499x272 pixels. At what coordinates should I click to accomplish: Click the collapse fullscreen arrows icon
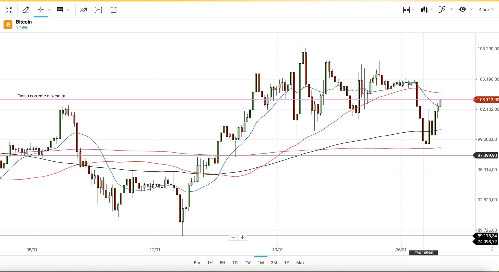tap(9, 10)
